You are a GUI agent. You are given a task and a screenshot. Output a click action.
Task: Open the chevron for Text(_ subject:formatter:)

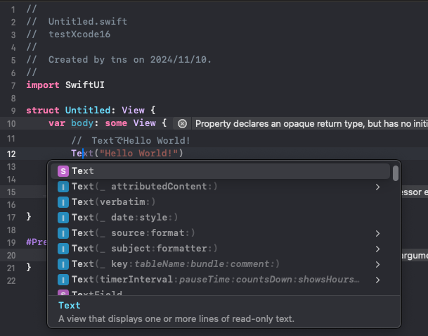tap(377, 249)
